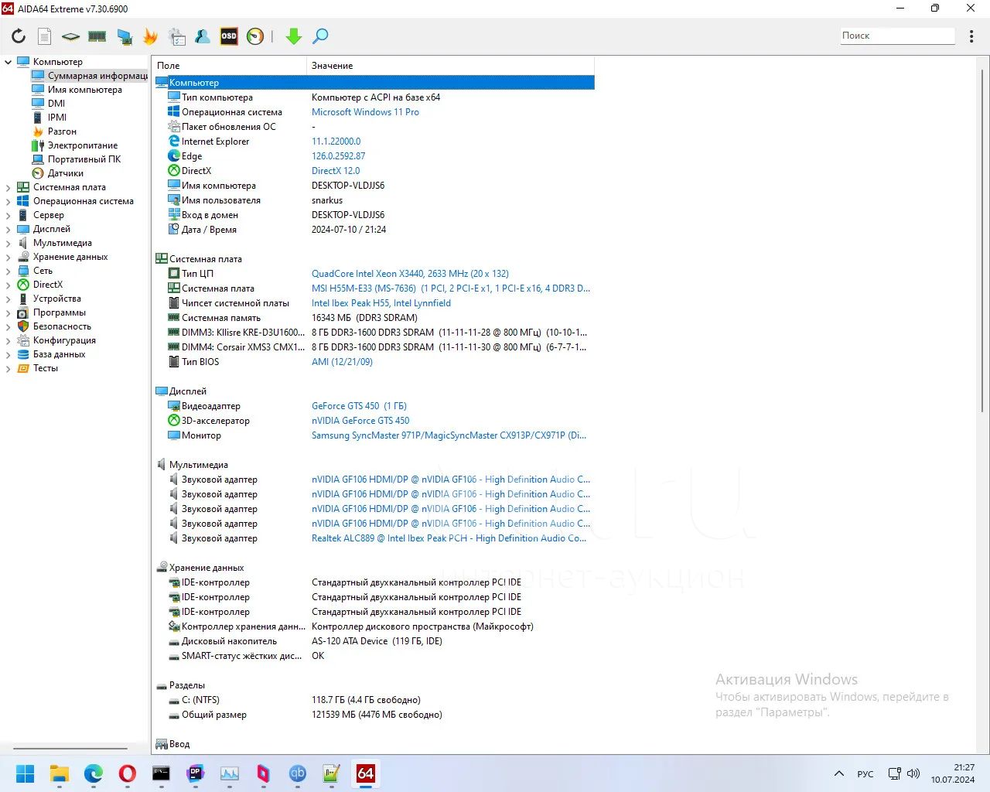This screenshot has height=792, width=990.
Task: Open the CPU chip toolbar icon
Action: tap(71, 36)
